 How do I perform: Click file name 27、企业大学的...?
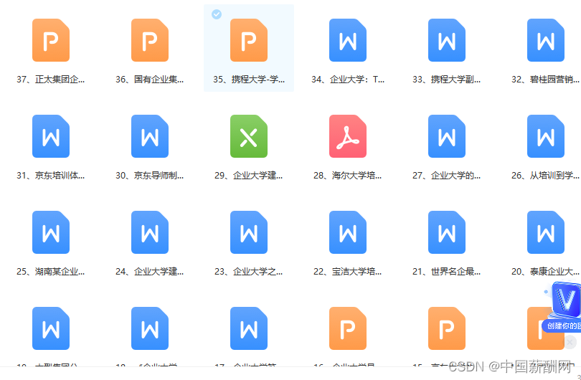pos(446,176)
